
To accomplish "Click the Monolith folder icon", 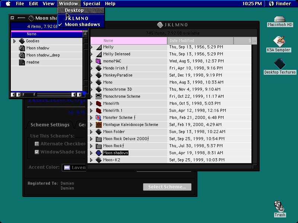I will tap(98, 103).
